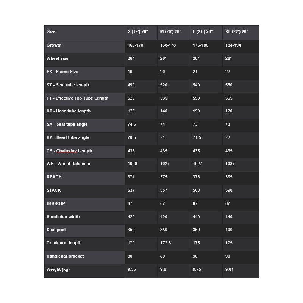Click the CS - Chainstay Length label
The width and height of the screenshot is (303, 303).
(69, 151)
